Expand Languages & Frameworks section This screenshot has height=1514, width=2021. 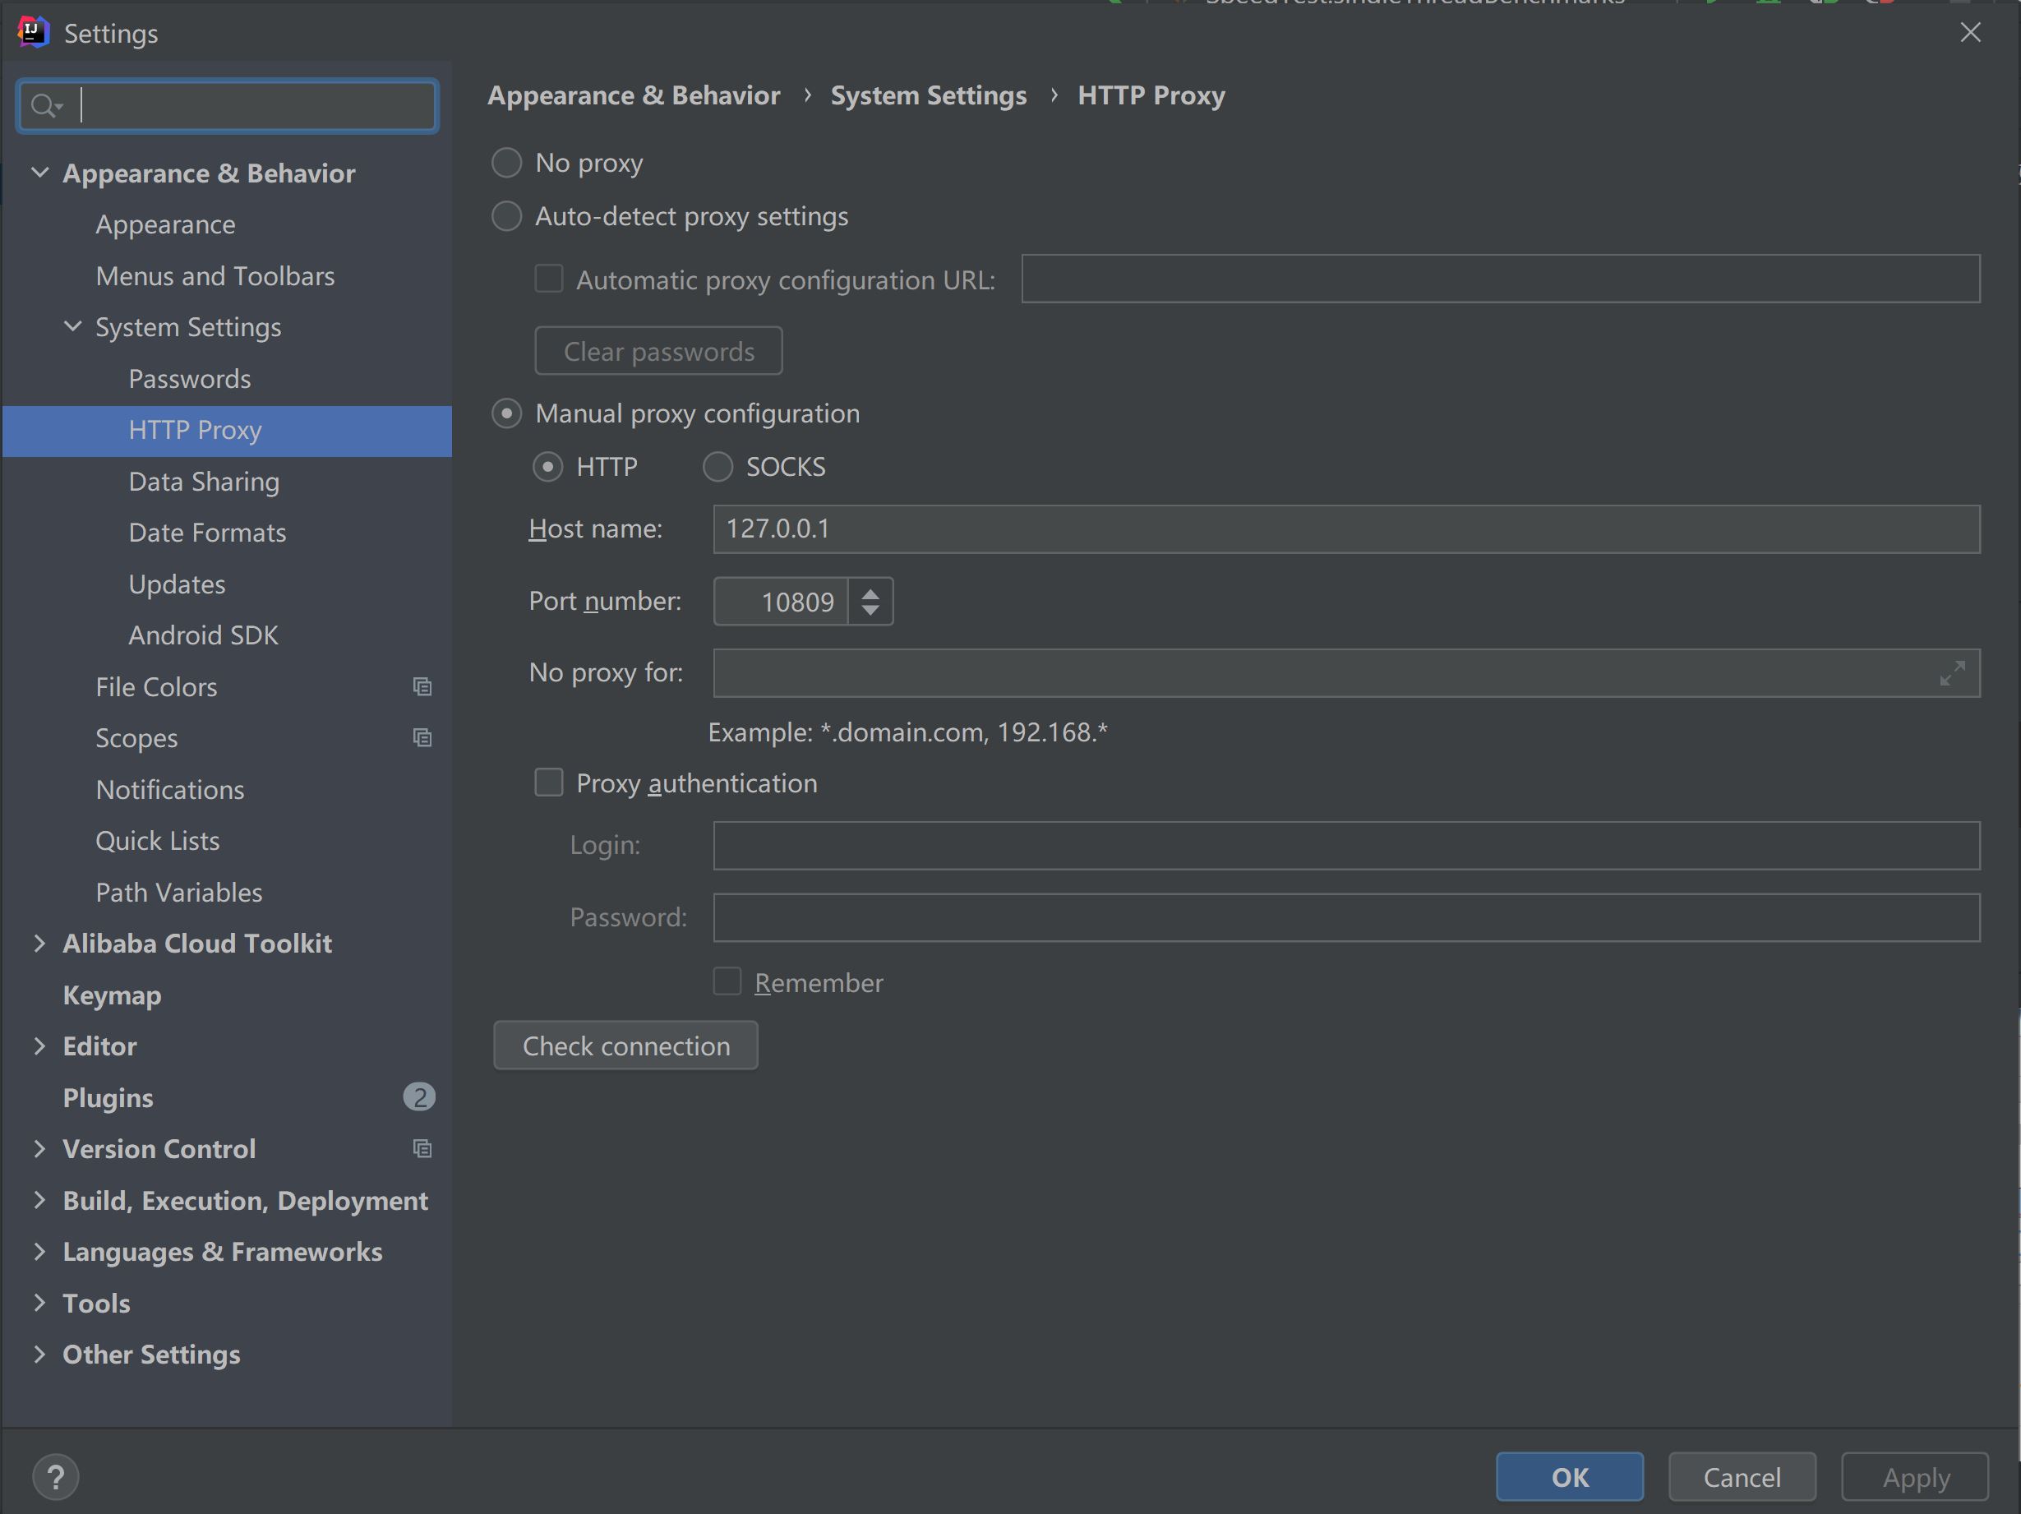click(39, 1252)
